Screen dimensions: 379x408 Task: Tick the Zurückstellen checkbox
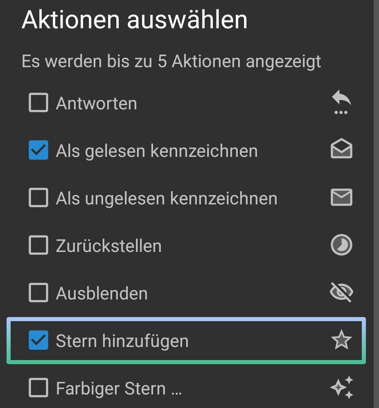(x=38, y=245)
